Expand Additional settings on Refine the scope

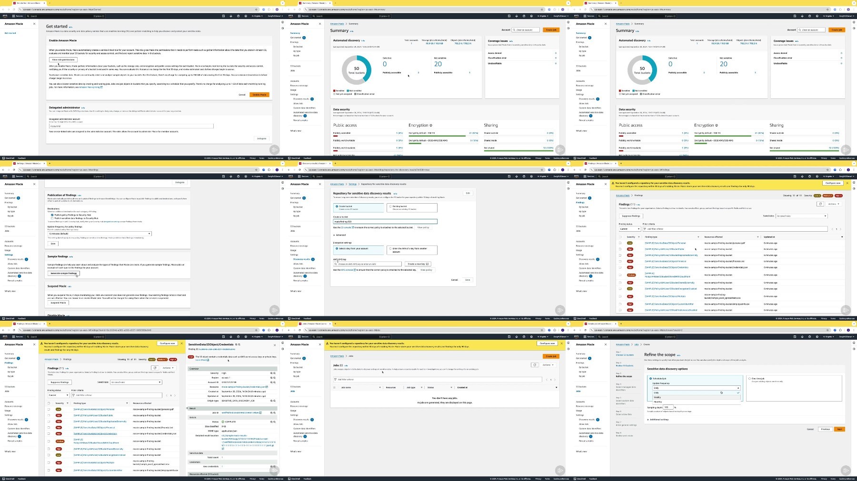pyautogui.click(x=658, y=420)
